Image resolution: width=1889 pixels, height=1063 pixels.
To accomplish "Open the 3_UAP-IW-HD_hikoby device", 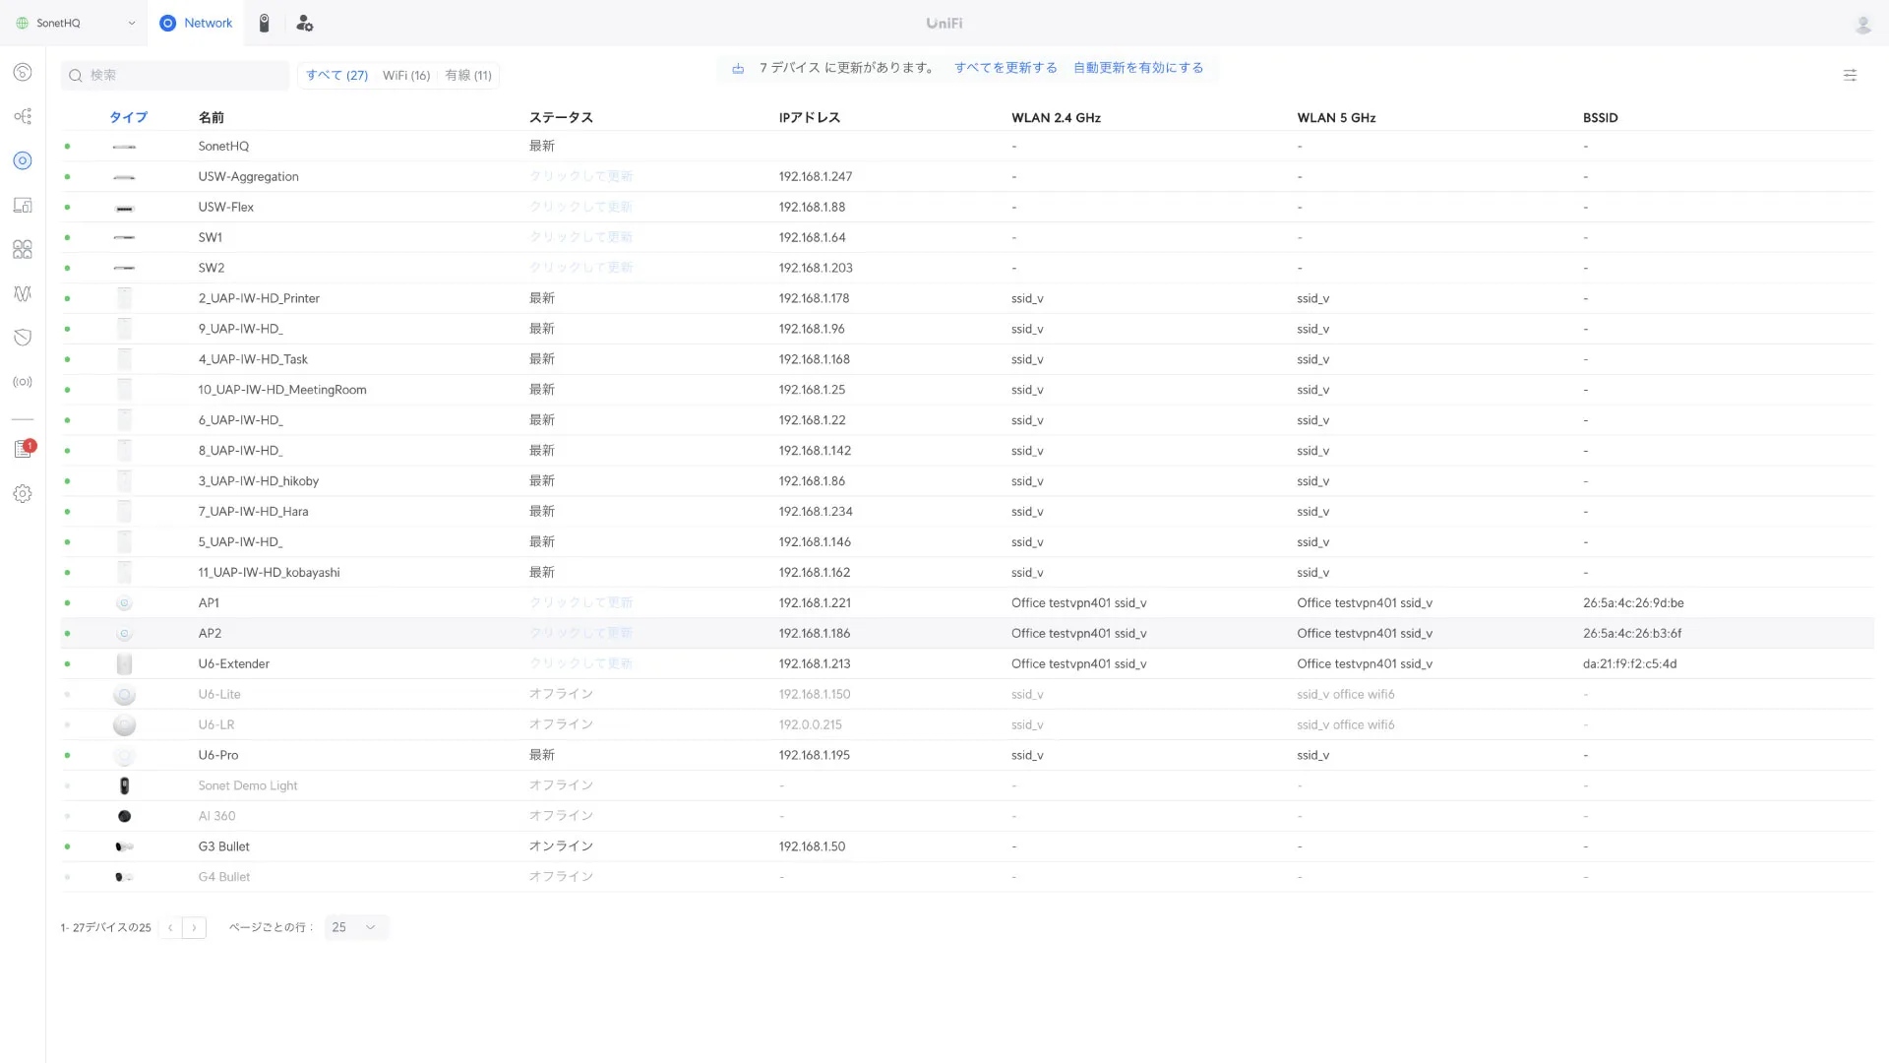I will pos(259,481).
